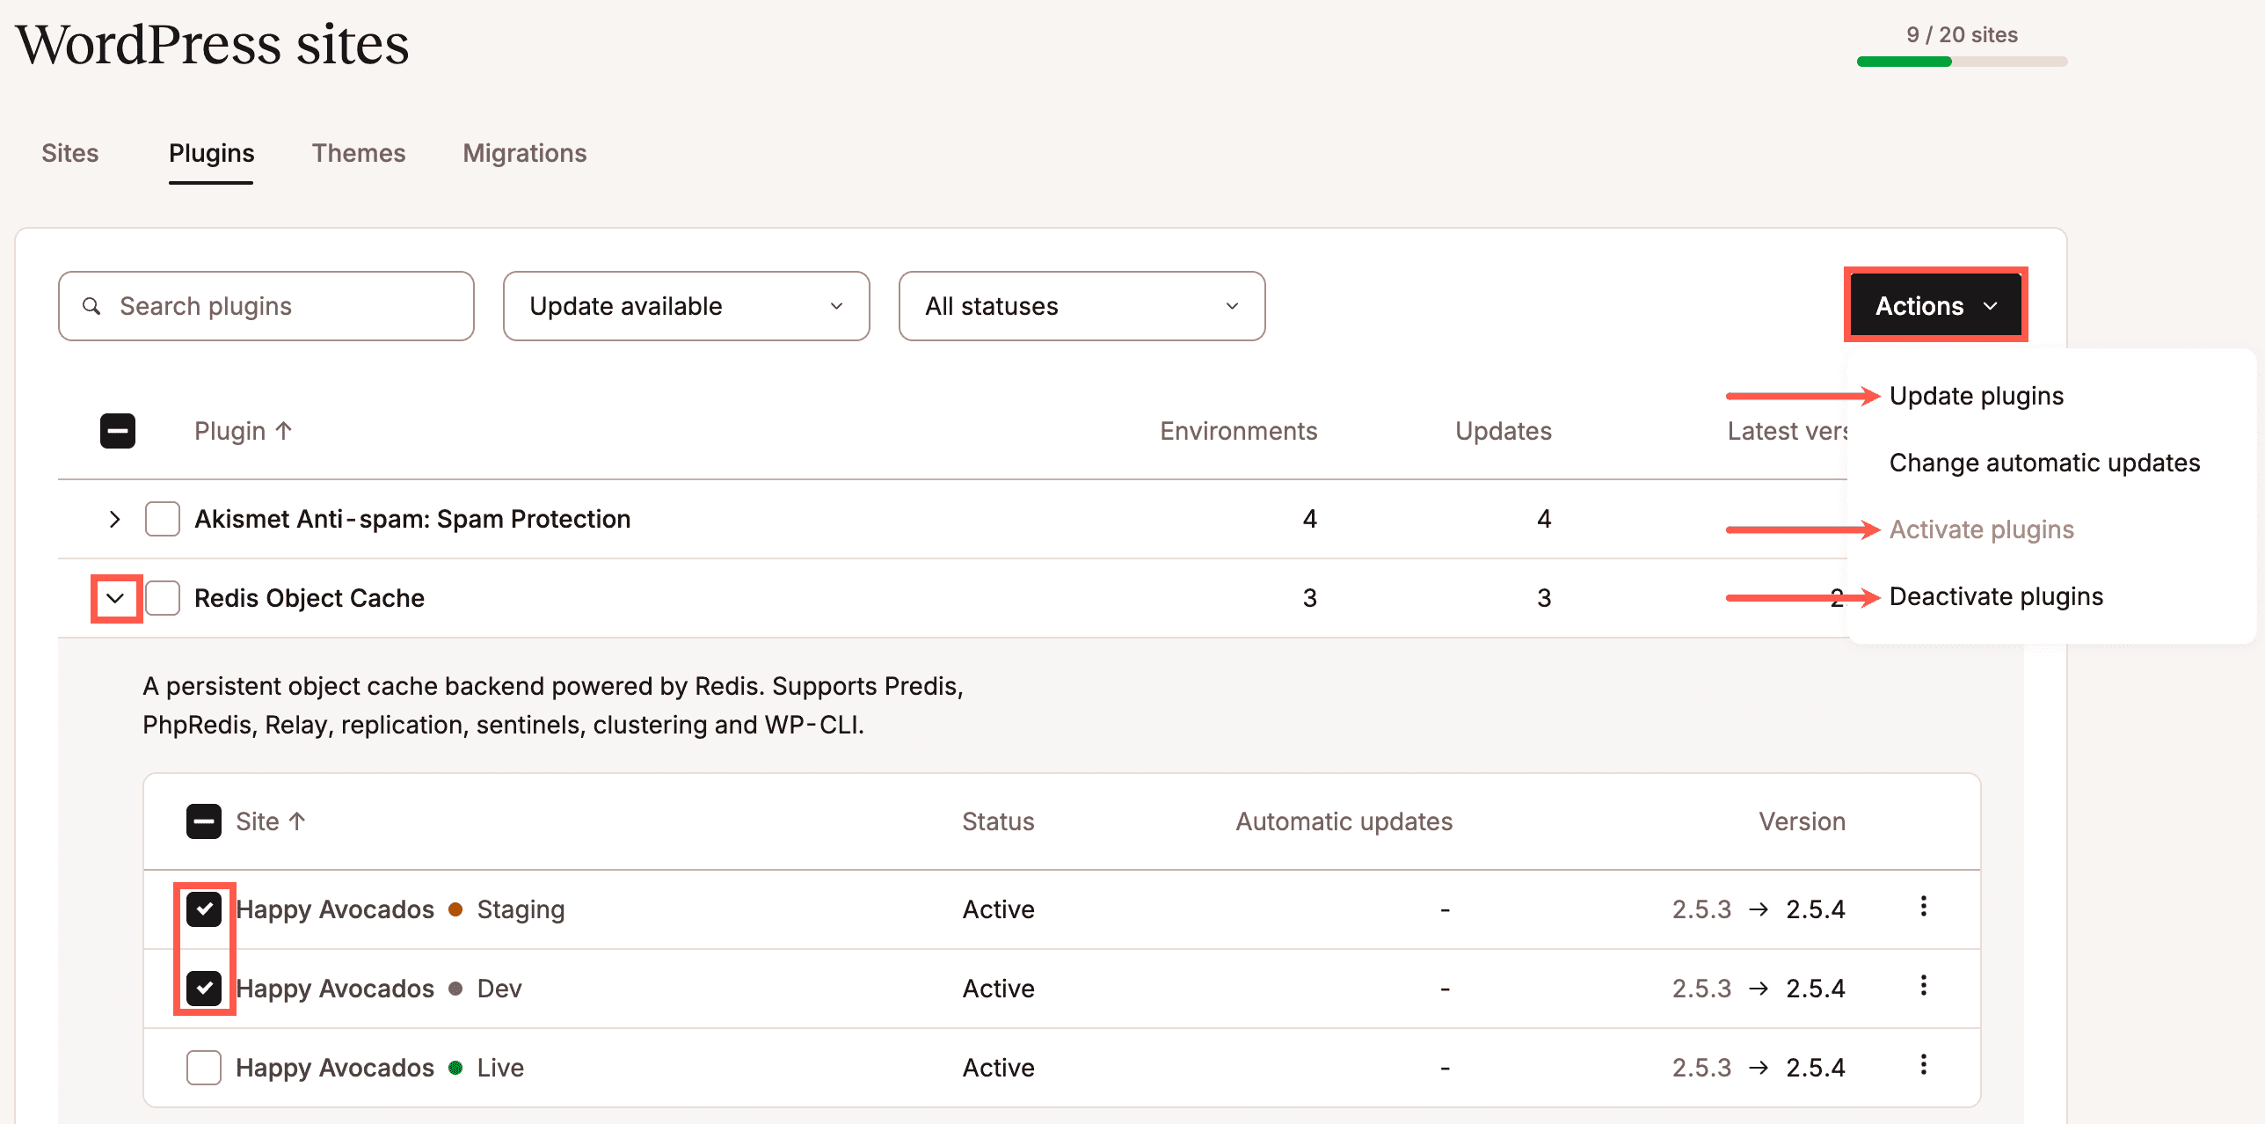
Task: Check the Akismet Anti-spam plugin checkbox
Action: click(162, 518)
